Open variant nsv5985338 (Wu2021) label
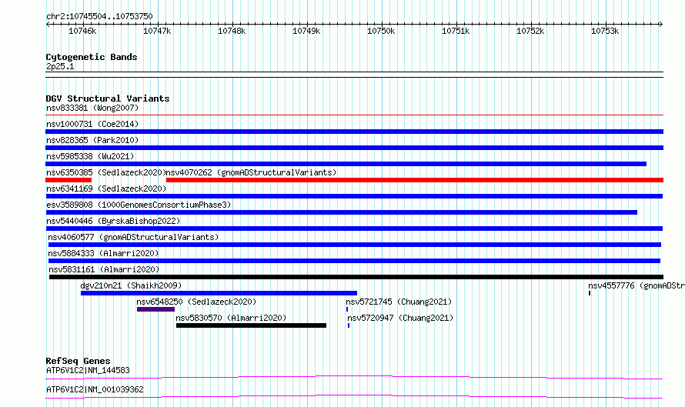Image resolution: width=685 pixels, height=407 pixels. click(x=90, y=156)
